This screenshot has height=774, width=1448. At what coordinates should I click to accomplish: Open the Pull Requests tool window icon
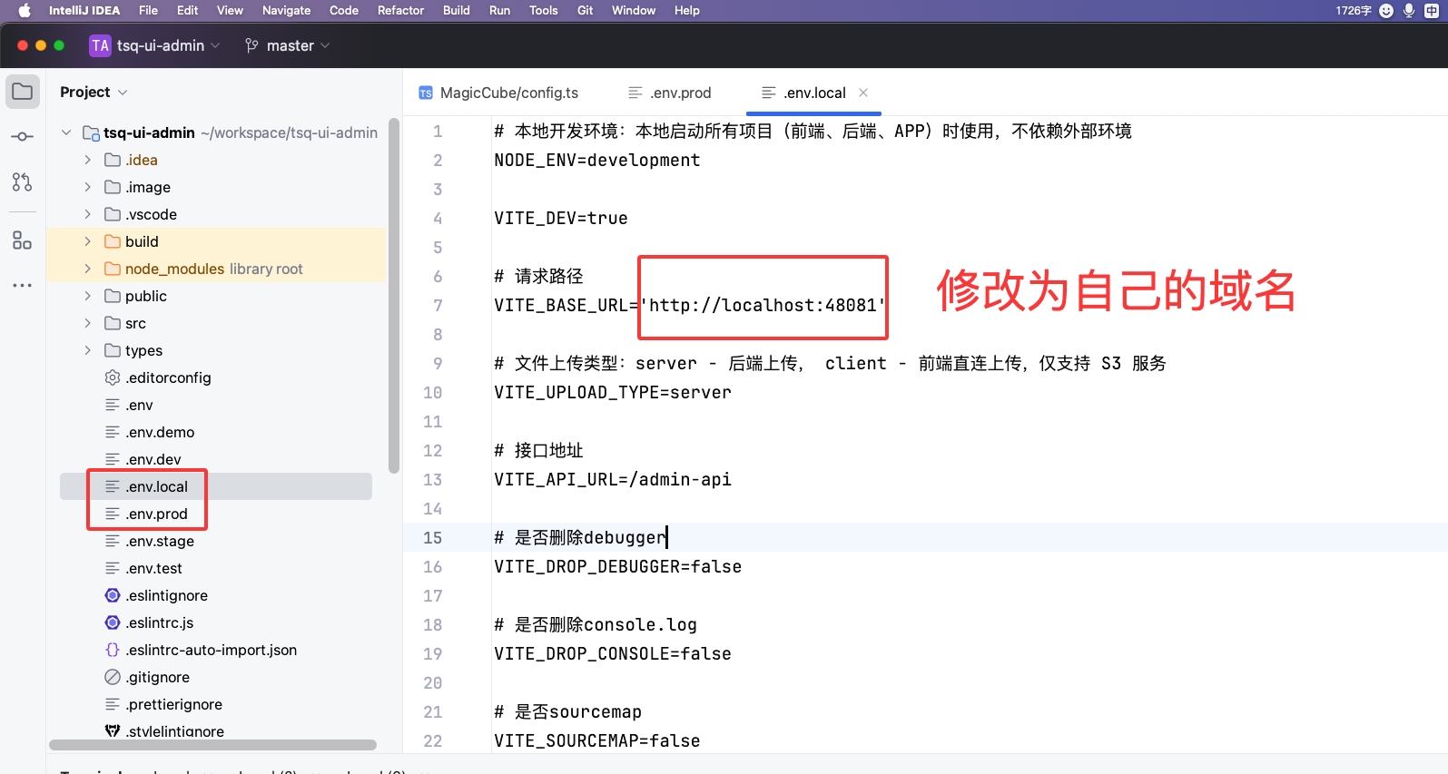pyautogui.click(x=23, y=182)
